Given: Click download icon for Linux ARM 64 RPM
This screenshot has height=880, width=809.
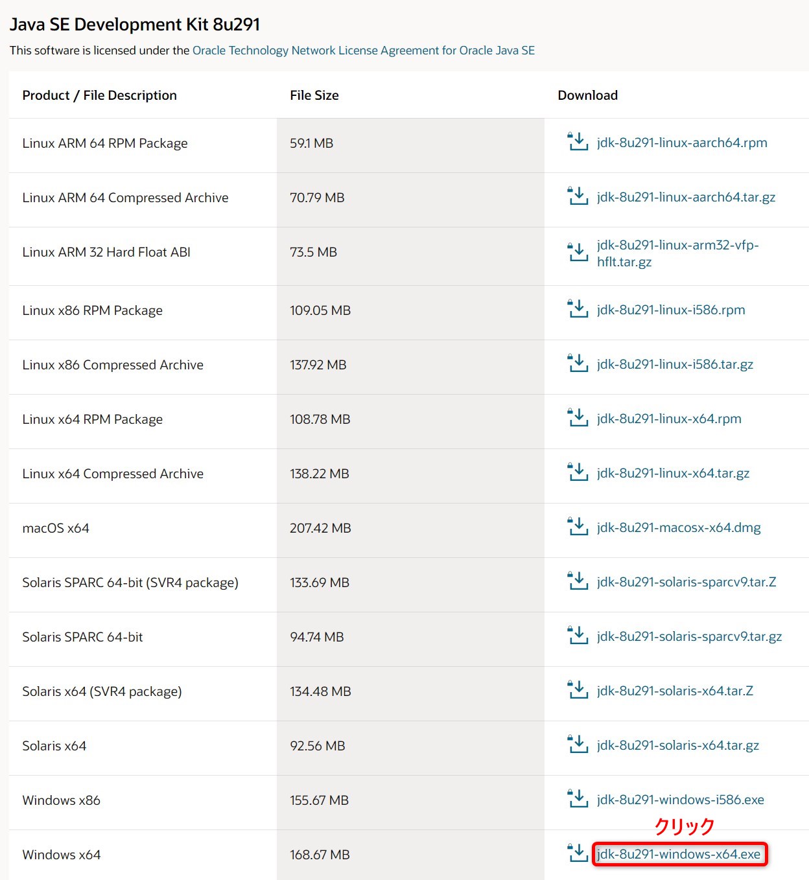Looking at the screenshot, I should pos(578,142).
